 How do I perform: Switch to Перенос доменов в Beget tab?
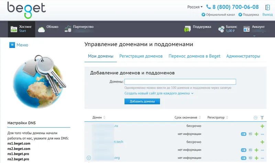194,56
